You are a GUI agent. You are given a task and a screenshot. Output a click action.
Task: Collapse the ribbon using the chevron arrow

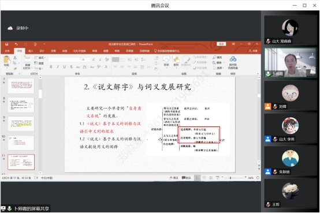[x=258, y=74]
